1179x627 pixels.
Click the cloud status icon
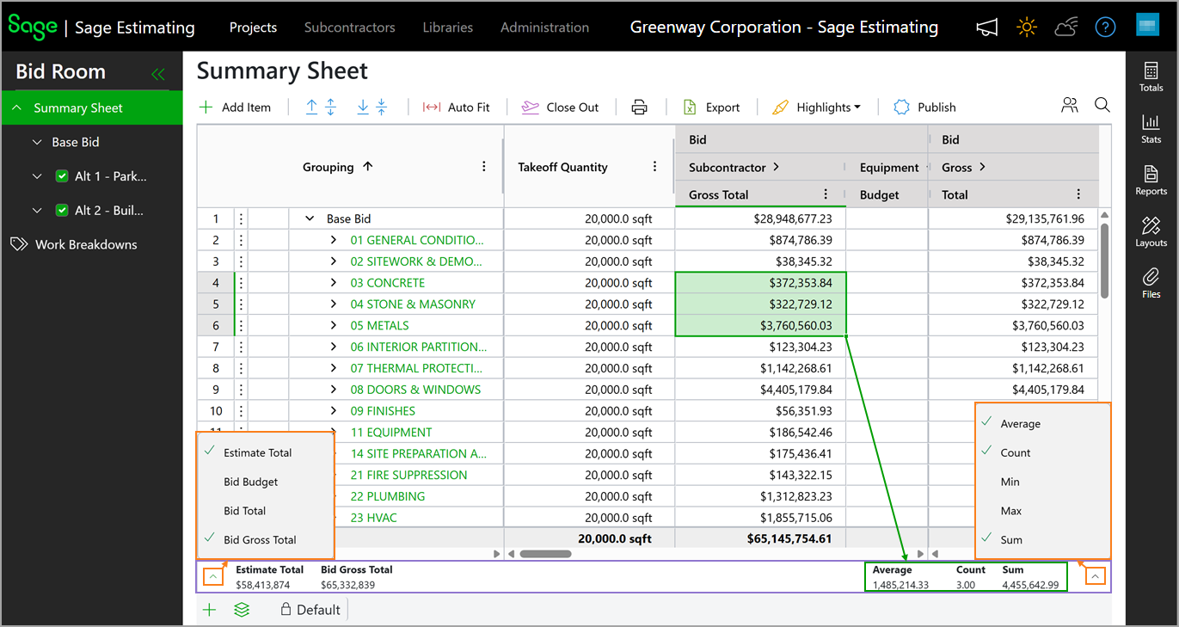(1065, 28)
